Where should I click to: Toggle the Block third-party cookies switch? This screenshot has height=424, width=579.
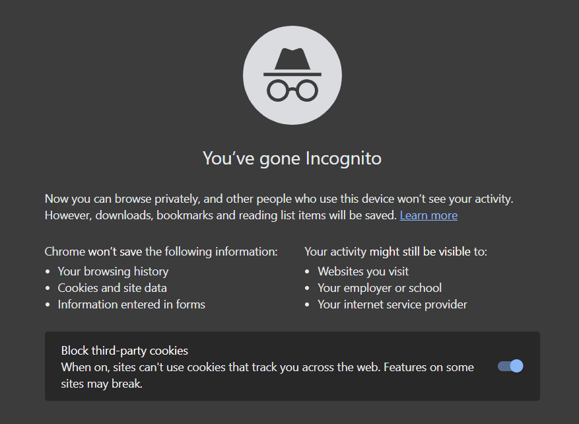[x=510, y=366]
